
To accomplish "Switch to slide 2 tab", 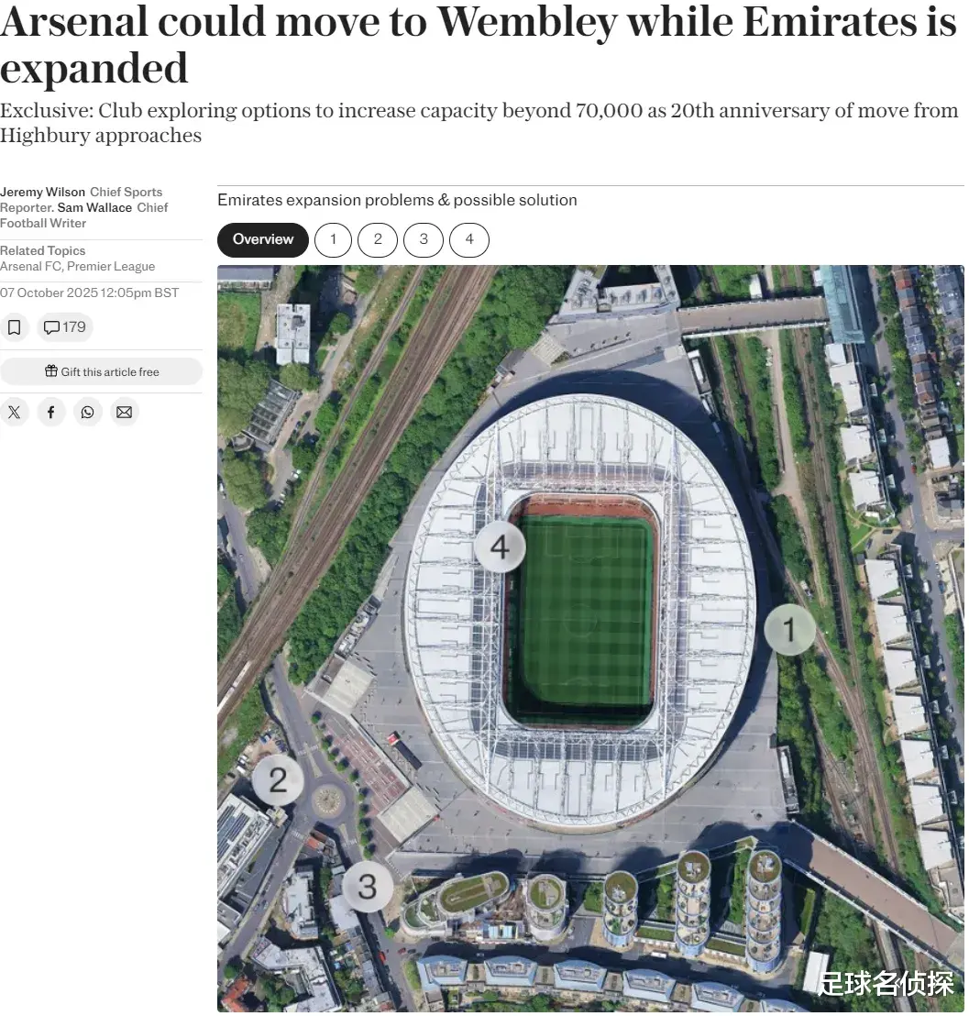I will 378,239.
